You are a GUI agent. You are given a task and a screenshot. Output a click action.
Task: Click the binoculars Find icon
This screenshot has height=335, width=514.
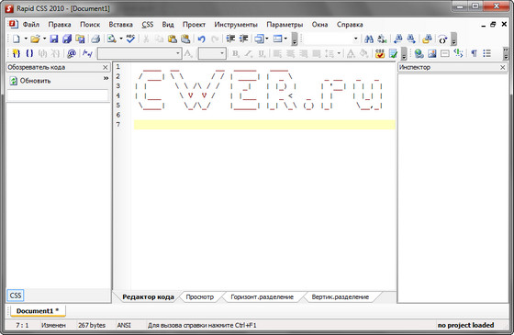[x=369, y=39]
